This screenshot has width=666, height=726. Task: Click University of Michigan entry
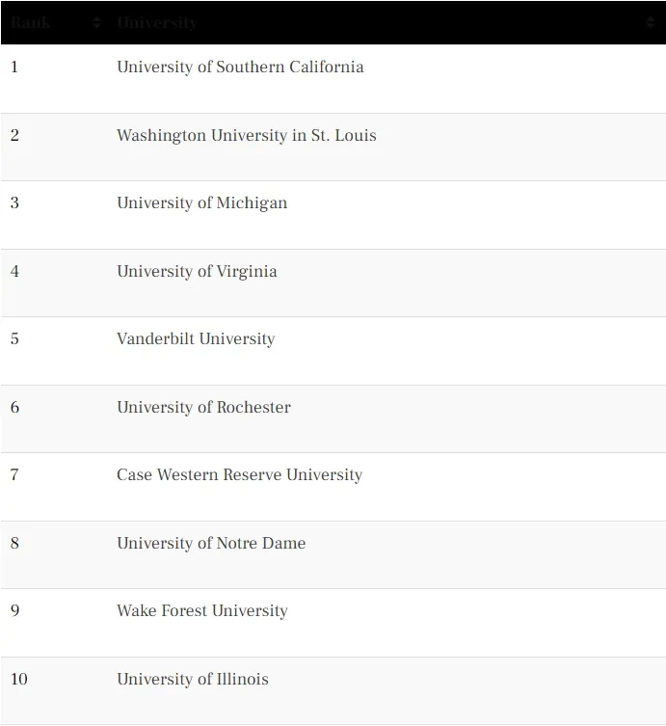point(202,202)
